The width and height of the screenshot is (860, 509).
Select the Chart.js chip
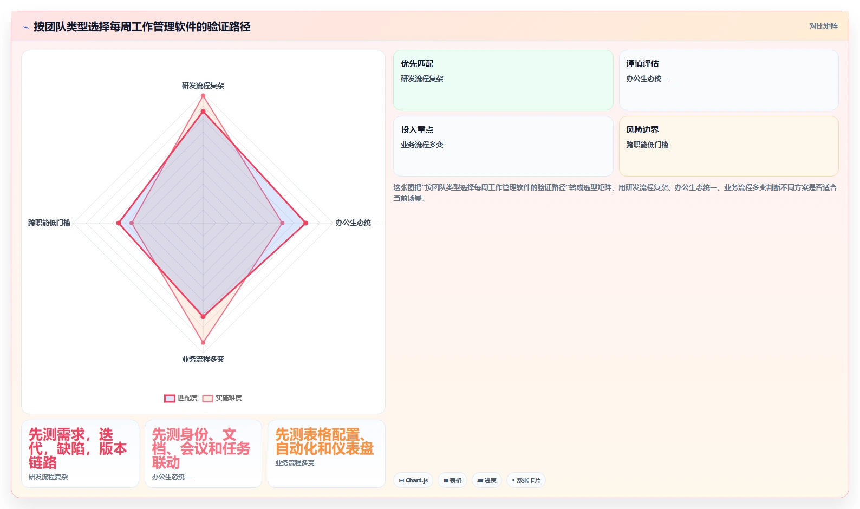point(413,480)
